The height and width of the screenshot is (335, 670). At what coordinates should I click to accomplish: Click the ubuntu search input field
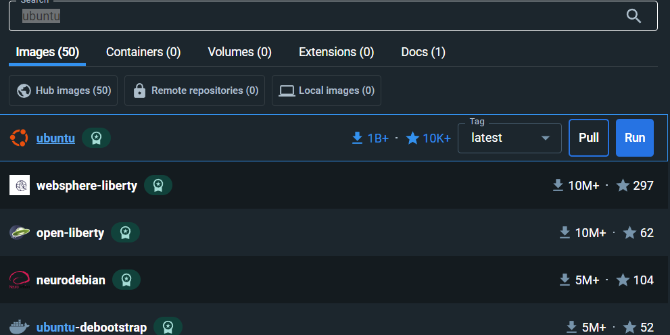pos(333,16)
